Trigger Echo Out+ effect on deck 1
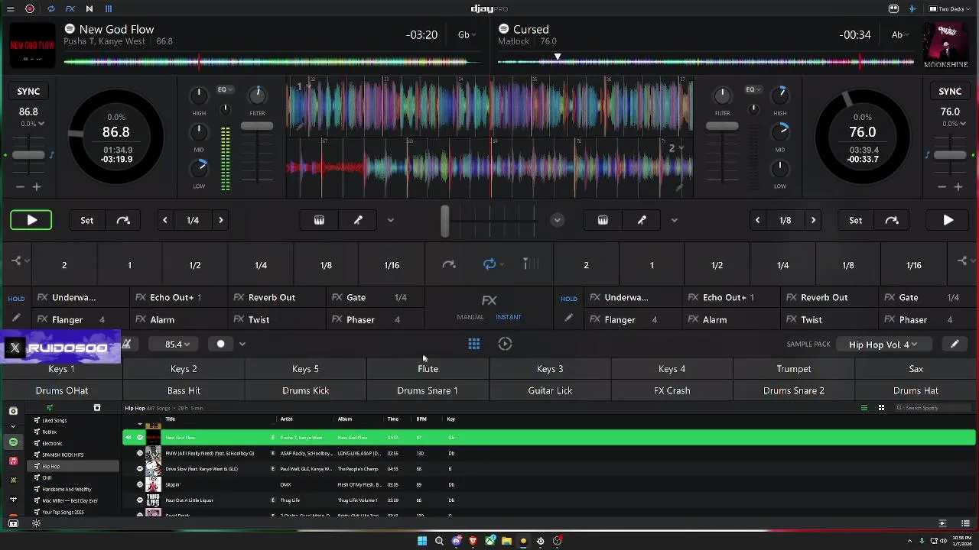 click(180, 297)
